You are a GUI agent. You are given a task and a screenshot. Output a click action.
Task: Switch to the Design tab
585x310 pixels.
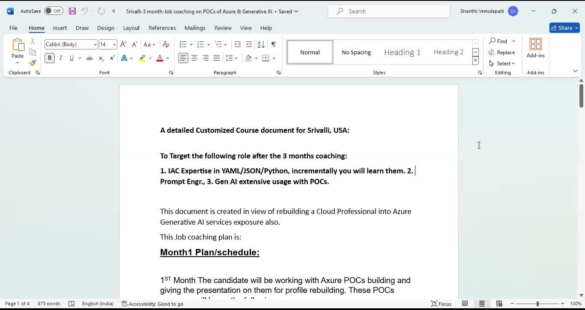click(105, 28)
